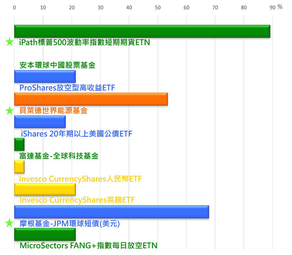292x255 pixels.
Task: Click the 70 axis tick label
Action: pyautogui.click(x=215, y=8)
